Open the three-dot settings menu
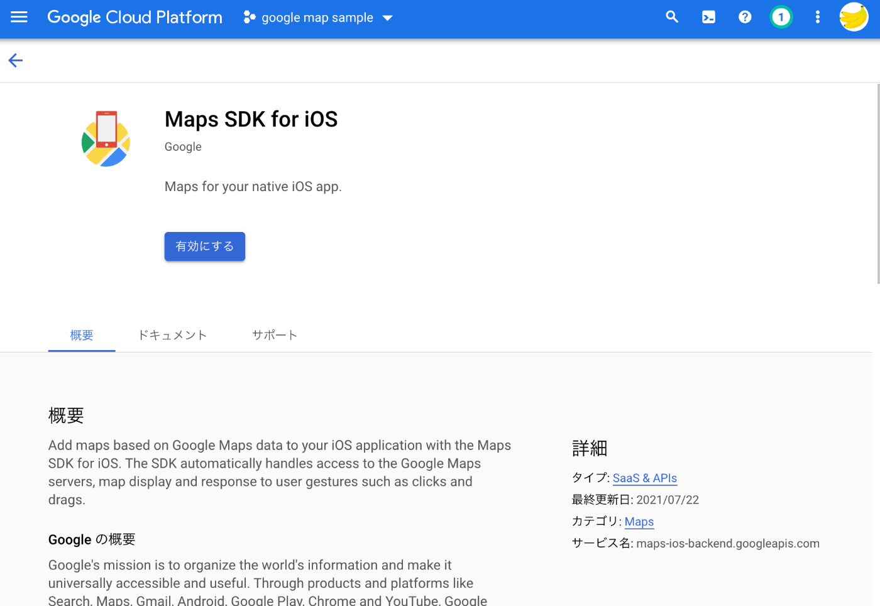The height and width of the screenshot is (606, 880). point(817,17)
